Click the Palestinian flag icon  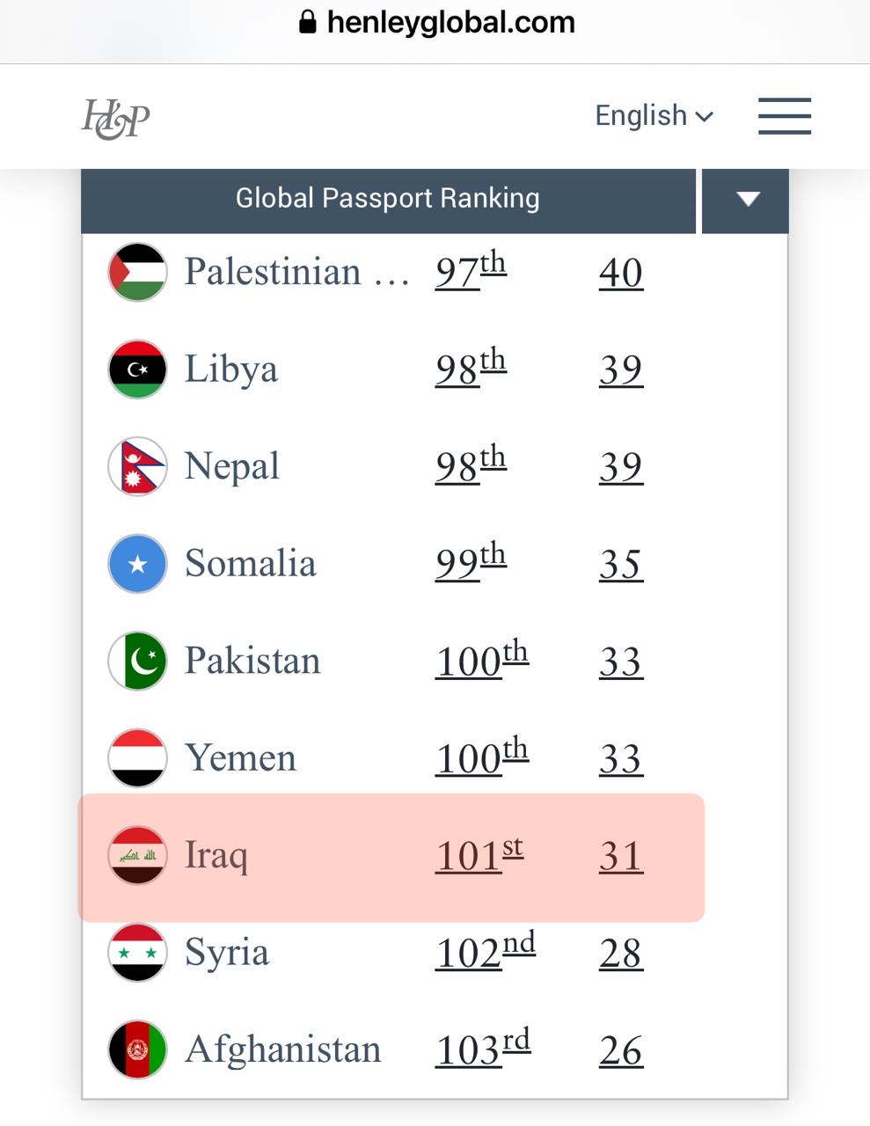tap(137, 272)
